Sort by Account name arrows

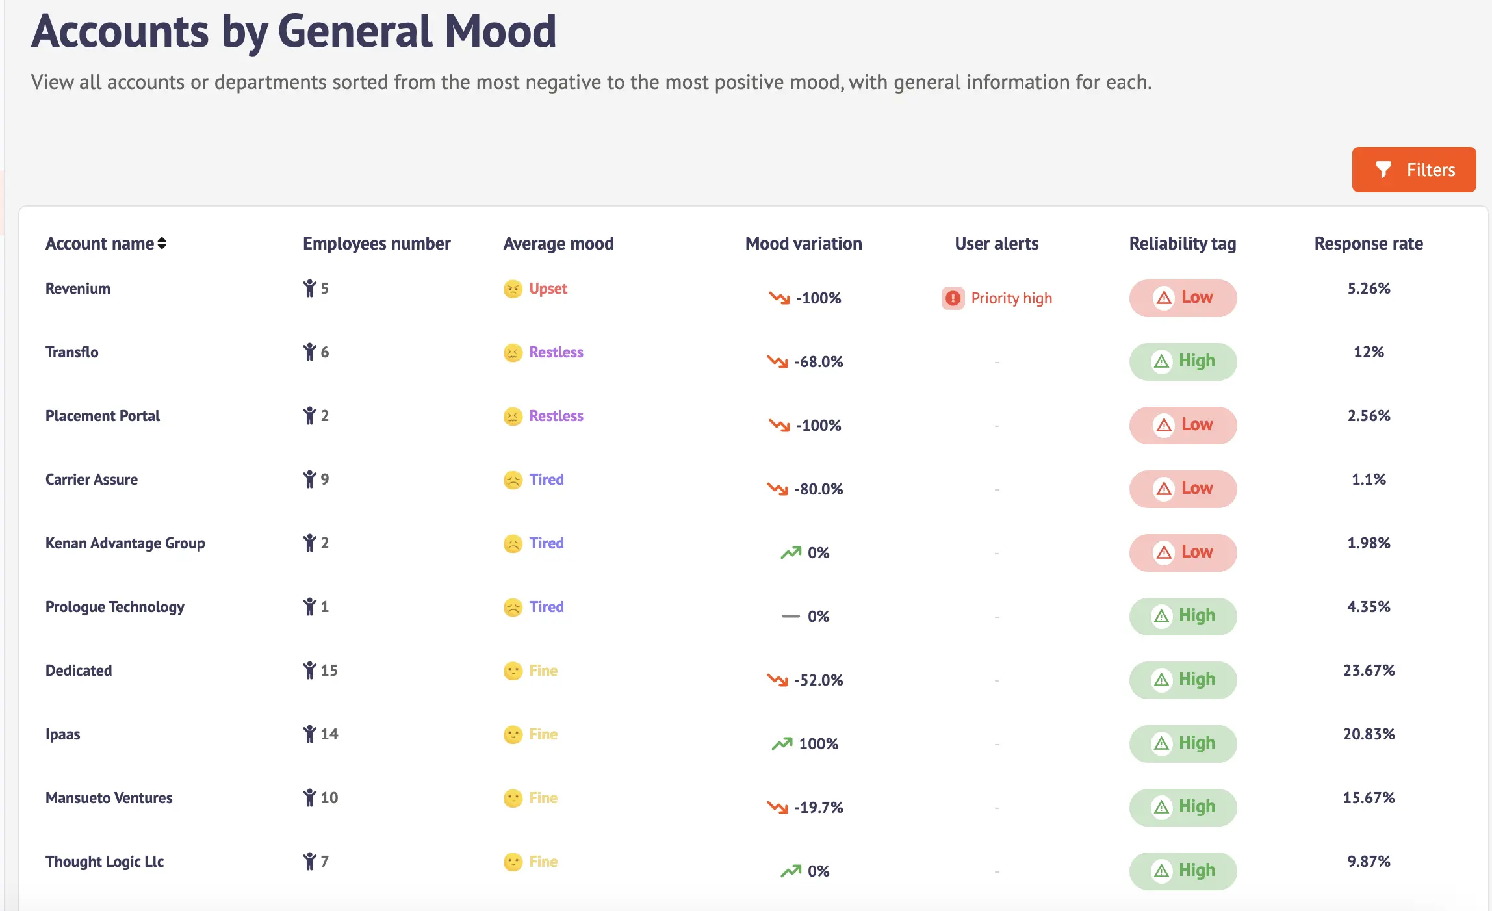(x=162, y=243)
